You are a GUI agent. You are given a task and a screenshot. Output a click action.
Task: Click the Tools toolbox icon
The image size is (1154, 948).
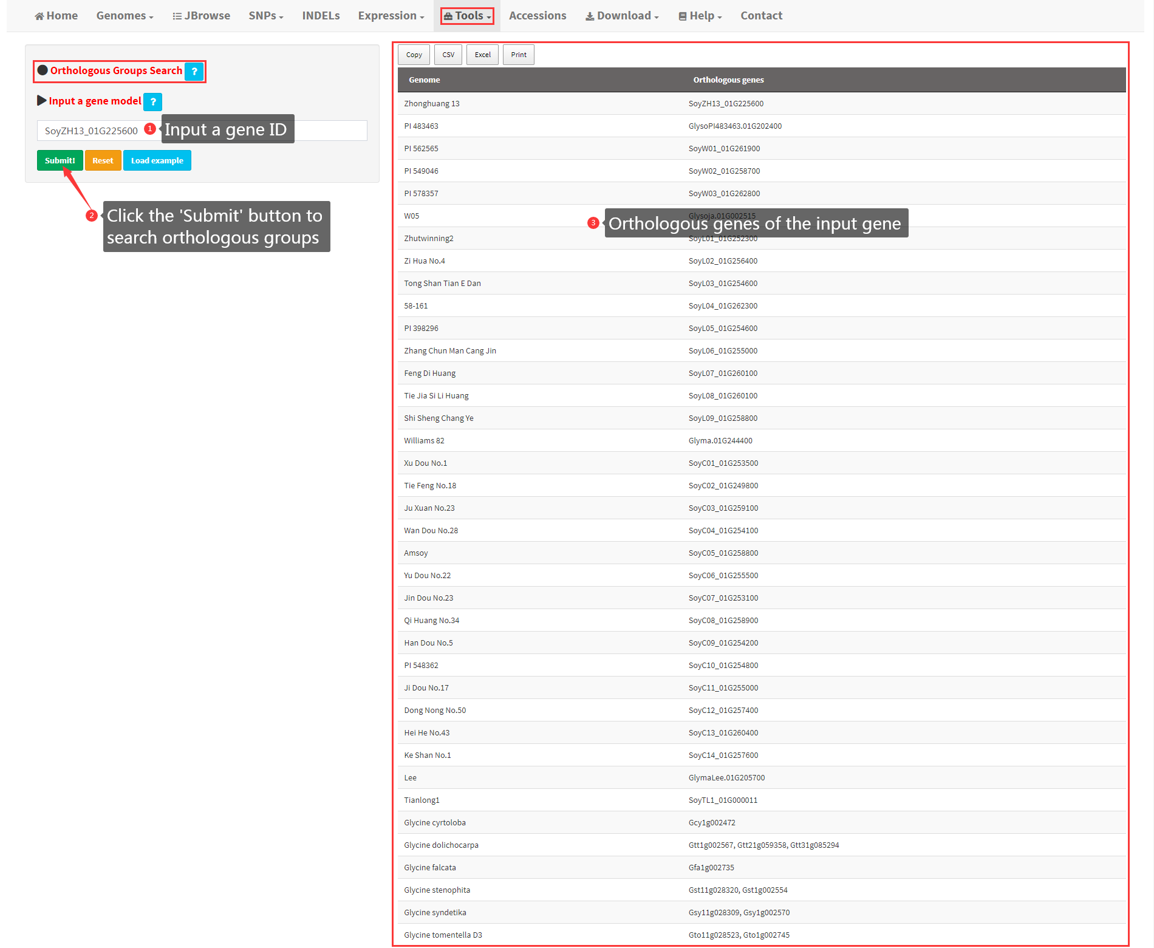pyautogui.click(x=448, y=16)
